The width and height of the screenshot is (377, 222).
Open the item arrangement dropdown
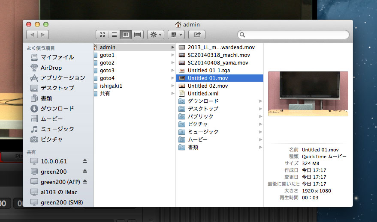click(176, 35)
